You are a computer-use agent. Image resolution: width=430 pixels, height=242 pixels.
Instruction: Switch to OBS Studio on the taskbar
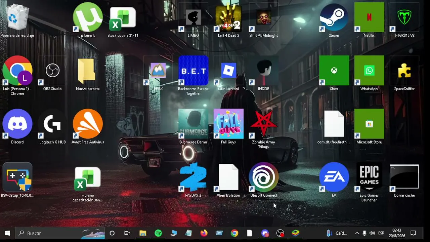pyautogui.click(x=280, y=233)
